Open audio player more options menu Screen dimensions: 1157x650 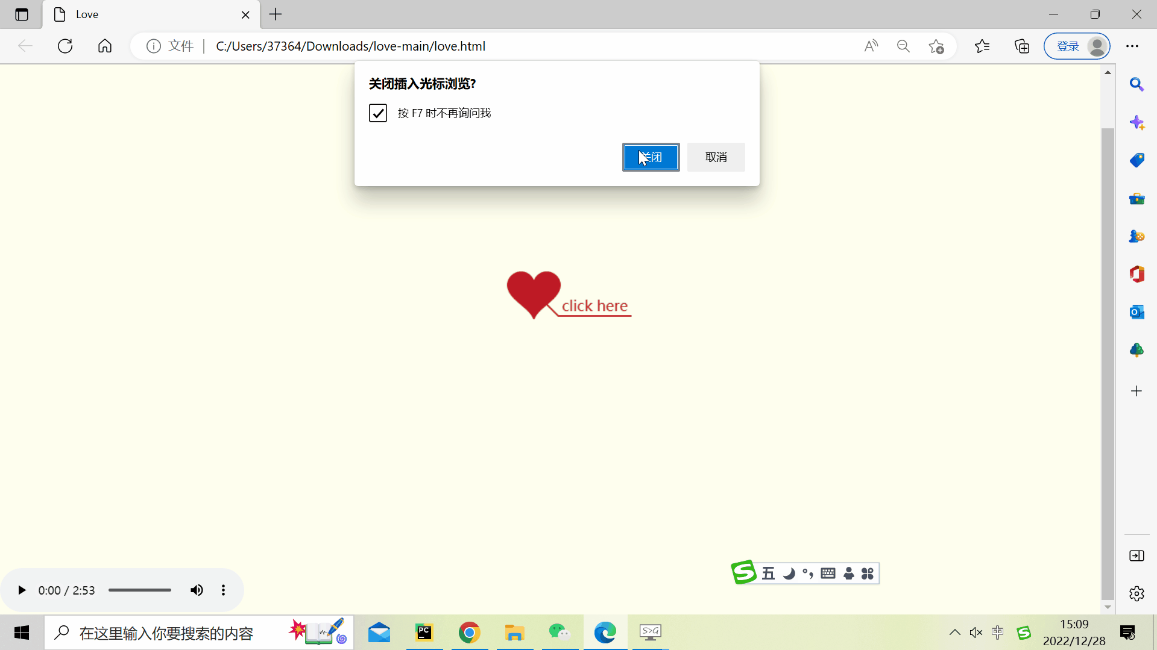[224, 590]
